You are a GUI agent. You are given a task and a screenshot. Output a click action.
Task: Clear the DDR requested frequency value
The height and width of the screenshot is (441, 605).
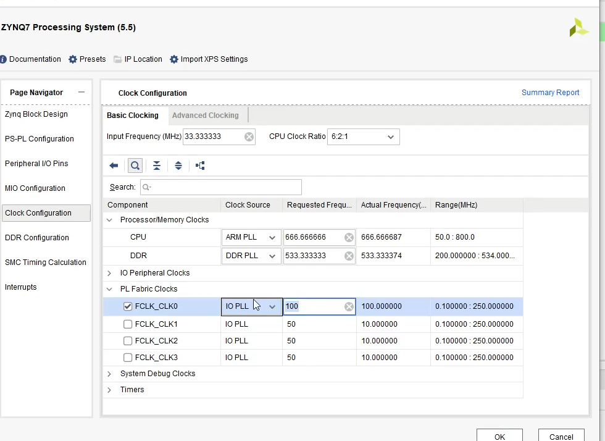click(349, 256)
